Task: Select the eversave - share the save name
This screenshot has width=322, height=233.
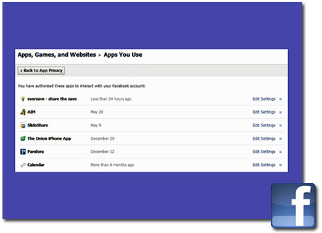Action: click(x=52, y=99)
